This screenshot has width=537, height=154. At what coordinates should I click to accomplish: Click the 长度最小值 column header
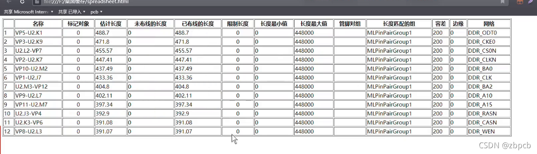(x=273, y=24)
